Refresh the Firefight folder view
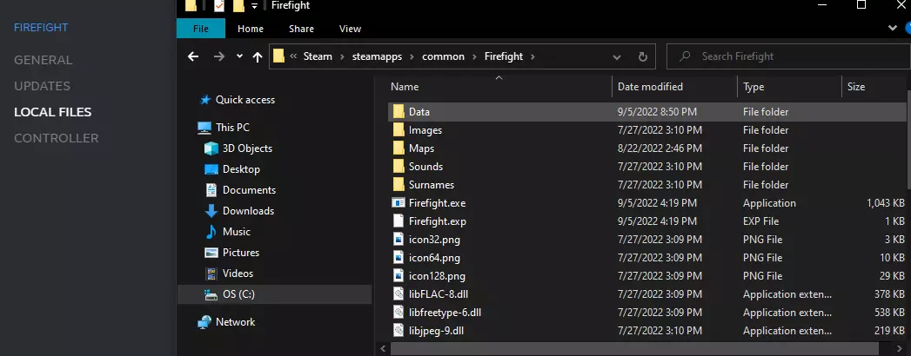The image size is (911, 356). 643,56
